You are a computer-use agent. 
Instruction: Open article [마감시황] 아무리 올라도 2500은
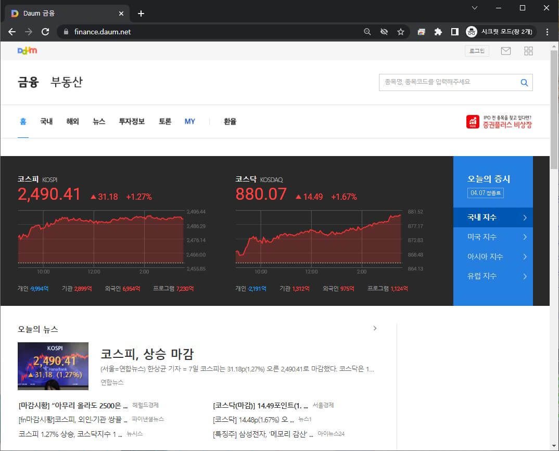[x=73, y=405]
